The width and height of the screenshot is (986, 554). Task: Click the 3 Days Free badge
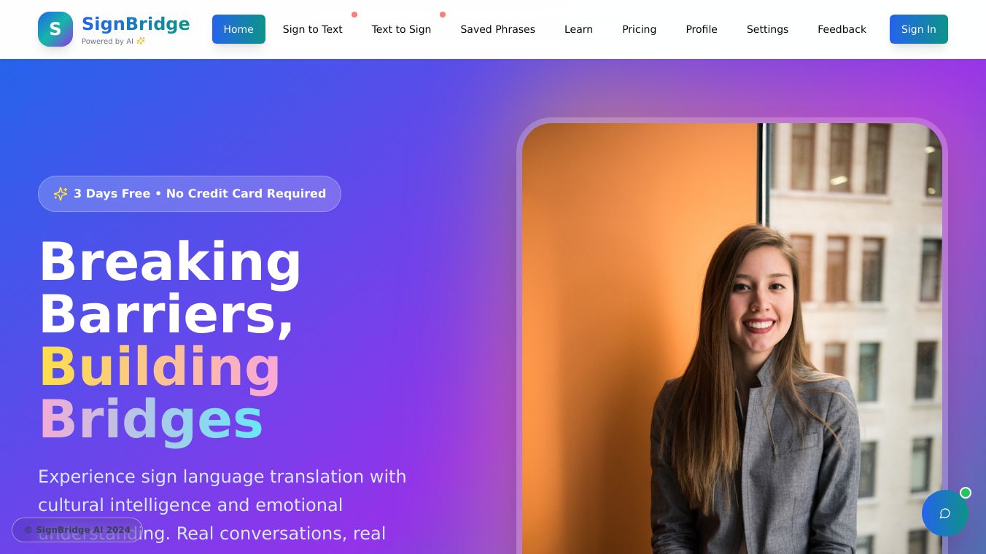(190, 194)
